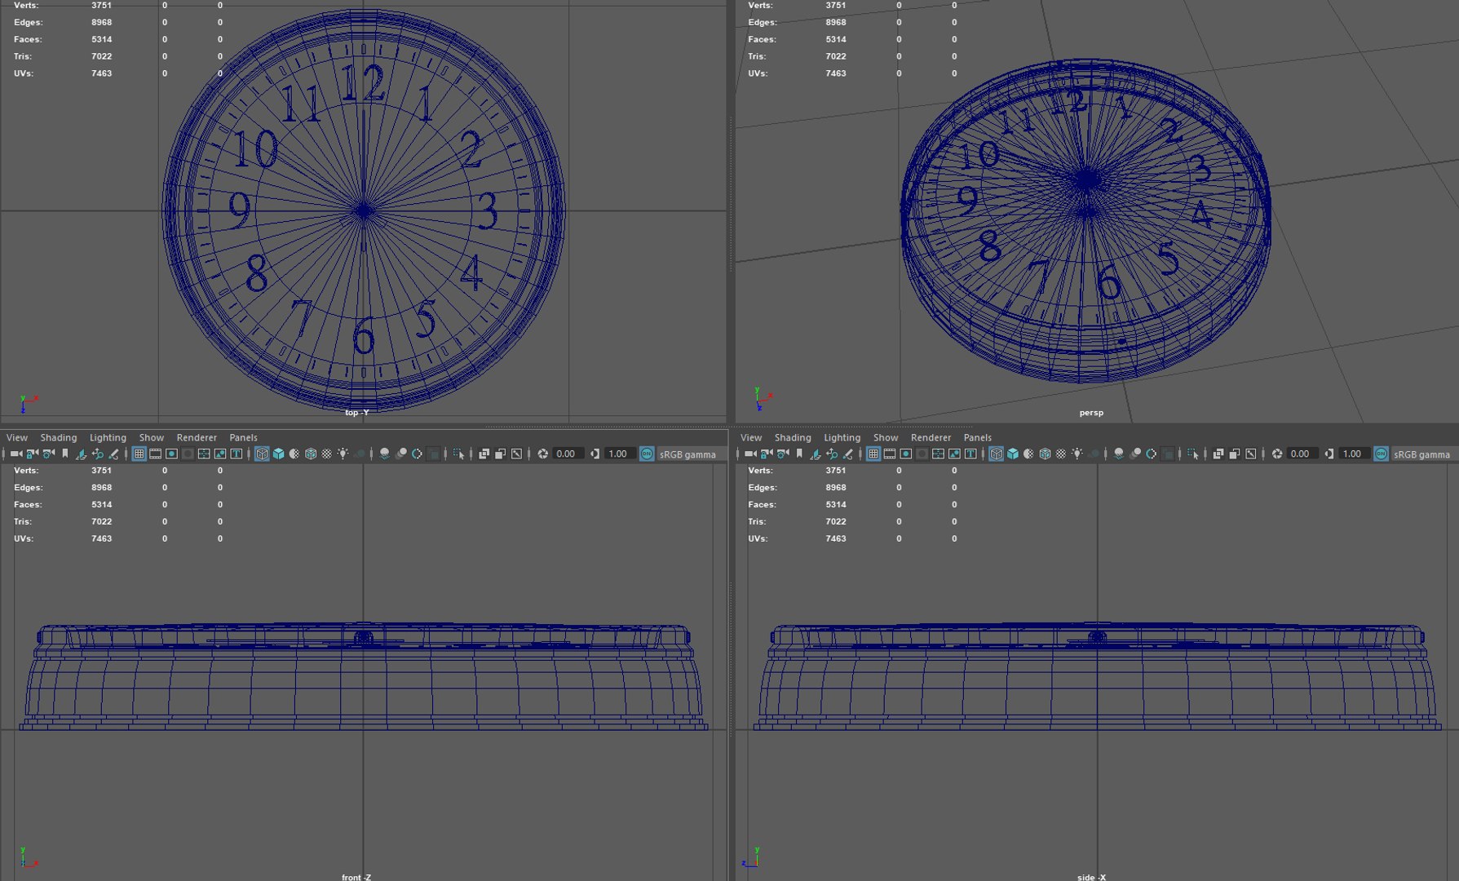Toggle X-Ray mode in front panel toolbar

[x=484, y=454]
